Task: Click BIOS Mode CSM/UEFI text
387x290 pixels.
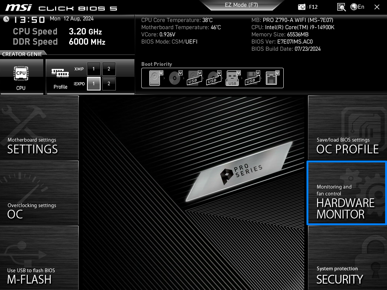Action: [169, 42]
